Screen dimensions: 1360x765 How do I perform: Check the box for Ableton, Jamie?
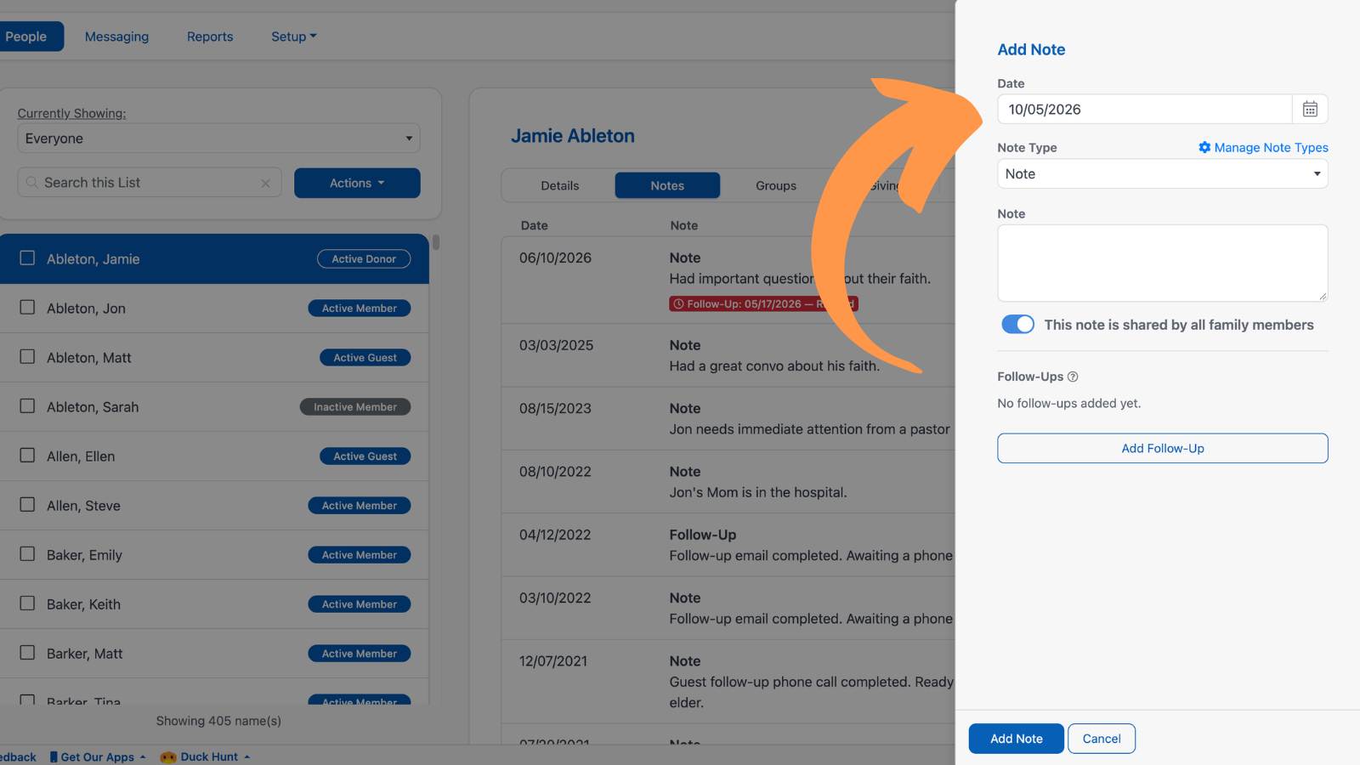tap(27, 258)
